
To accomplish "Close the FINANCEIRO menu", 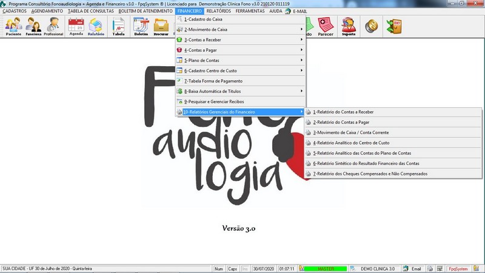I will point(190,11).
